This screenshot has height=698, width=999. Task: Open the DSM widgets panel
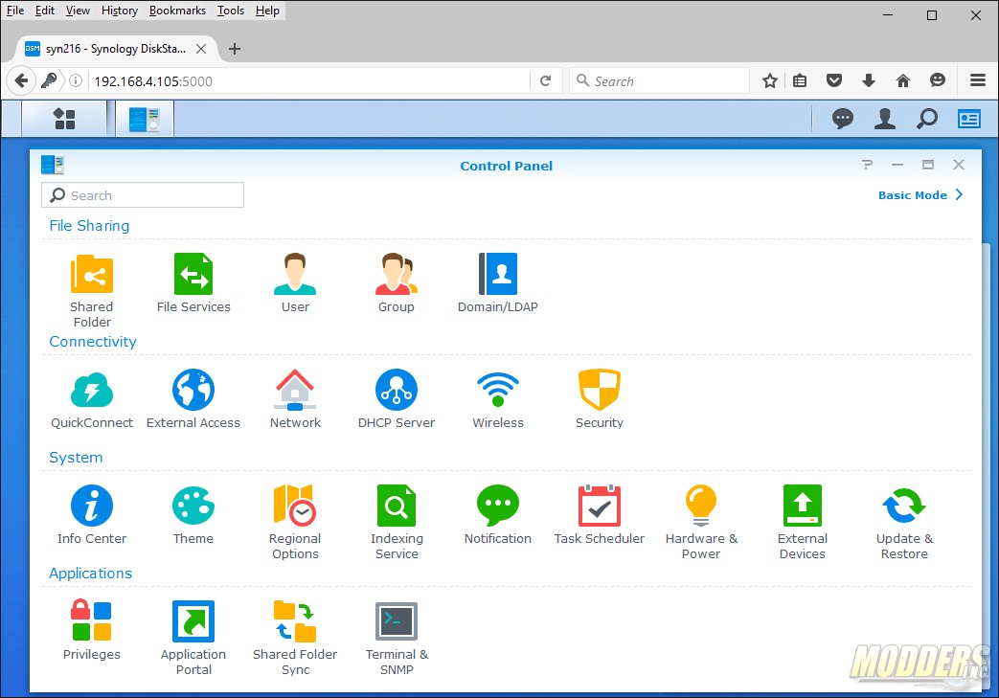tap(969, 119)
